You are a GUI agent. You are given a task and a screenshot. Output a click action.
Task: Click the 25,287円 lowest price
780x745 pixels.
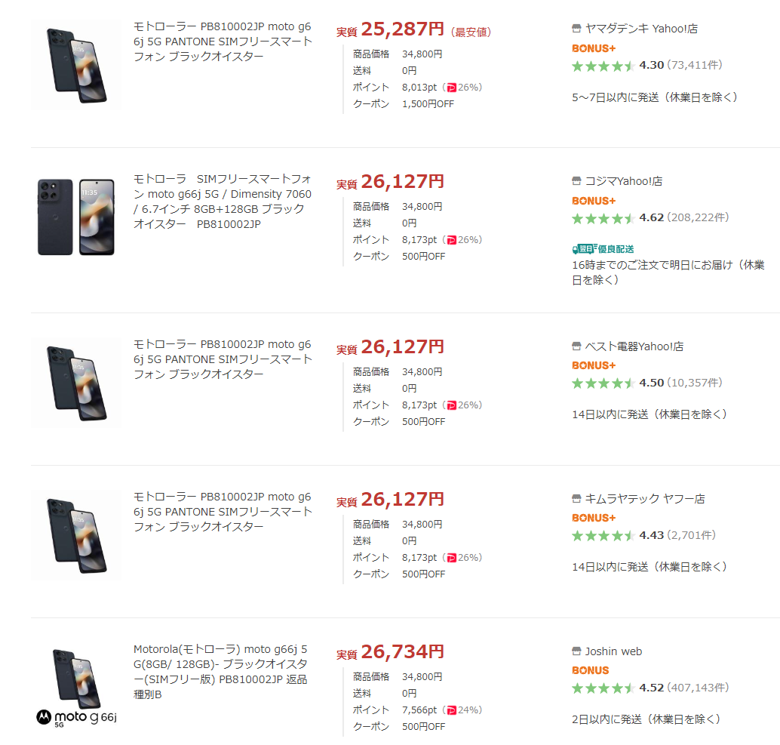pyautogui.click(x=402, y=29)
